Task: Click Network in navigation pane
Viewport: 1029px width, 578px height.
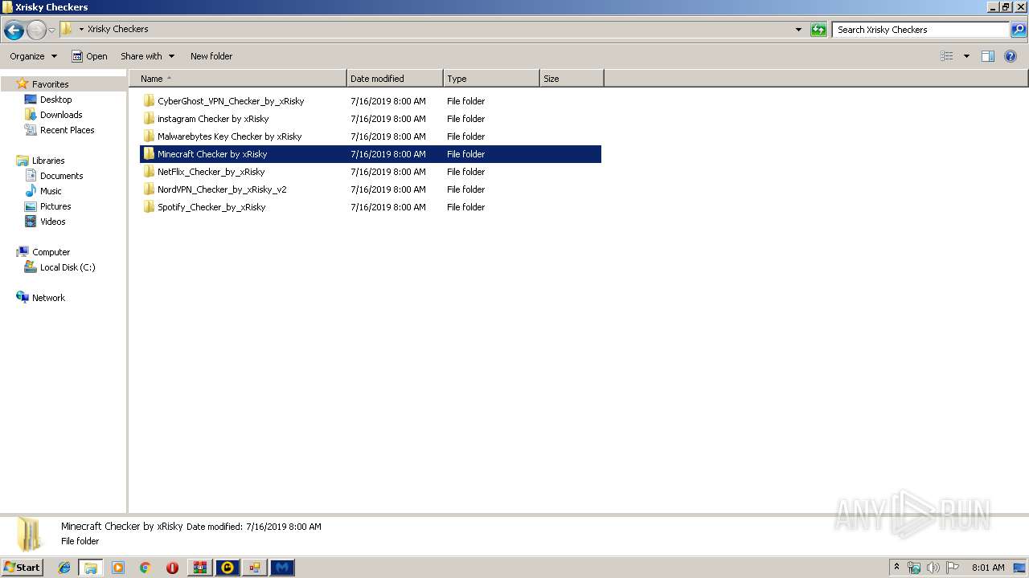Action: click(x=48, y=298)
